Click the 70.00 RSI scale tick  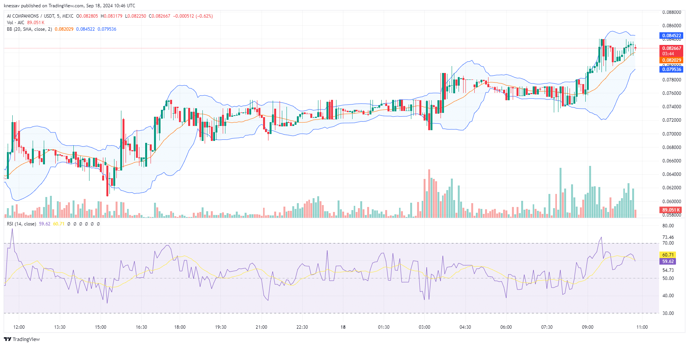pos(668,243)
